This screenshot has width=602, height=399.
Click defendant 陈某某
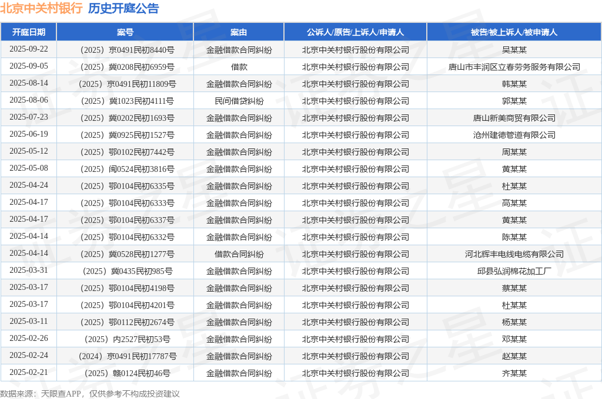(x=514, y=237)
